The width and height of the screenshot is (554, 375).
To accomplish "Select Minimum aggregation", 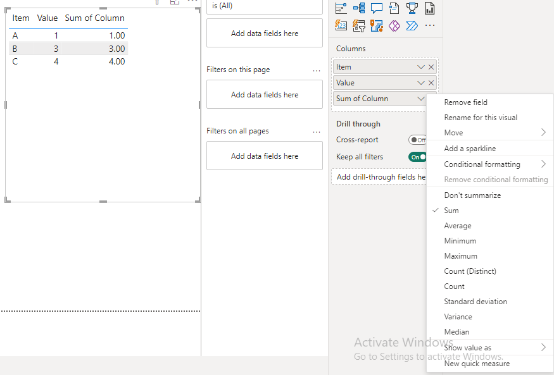I will pyautogui.click(x=489, y=240).
